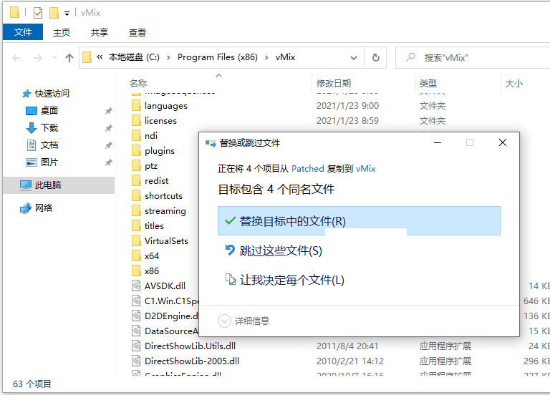Open the 文件 ribbon tab
This screenshot has width=550, height=395.
click(23, 32)
